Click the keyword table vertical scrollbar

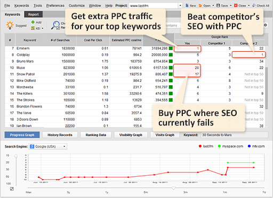(x=267, y=88)
